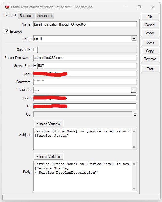Click the Cc field up-down arrows
The width and height of the screenshot is (162, 202).
pos(135,114)
